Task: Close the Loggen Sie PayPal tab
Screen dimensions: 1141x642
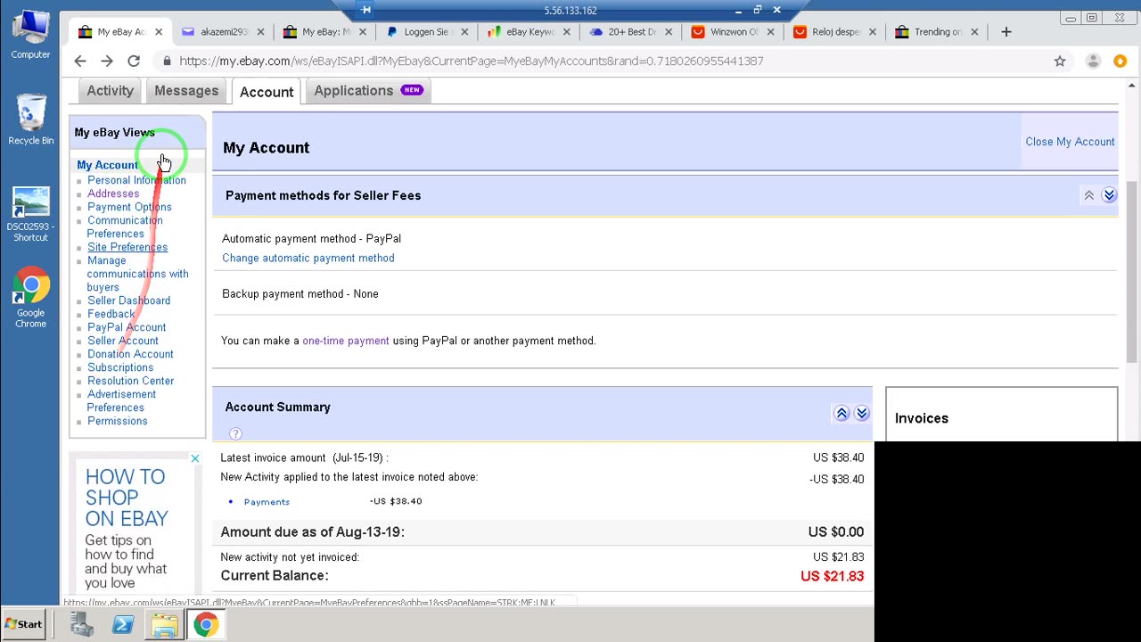Action: [x=464, y=32]
